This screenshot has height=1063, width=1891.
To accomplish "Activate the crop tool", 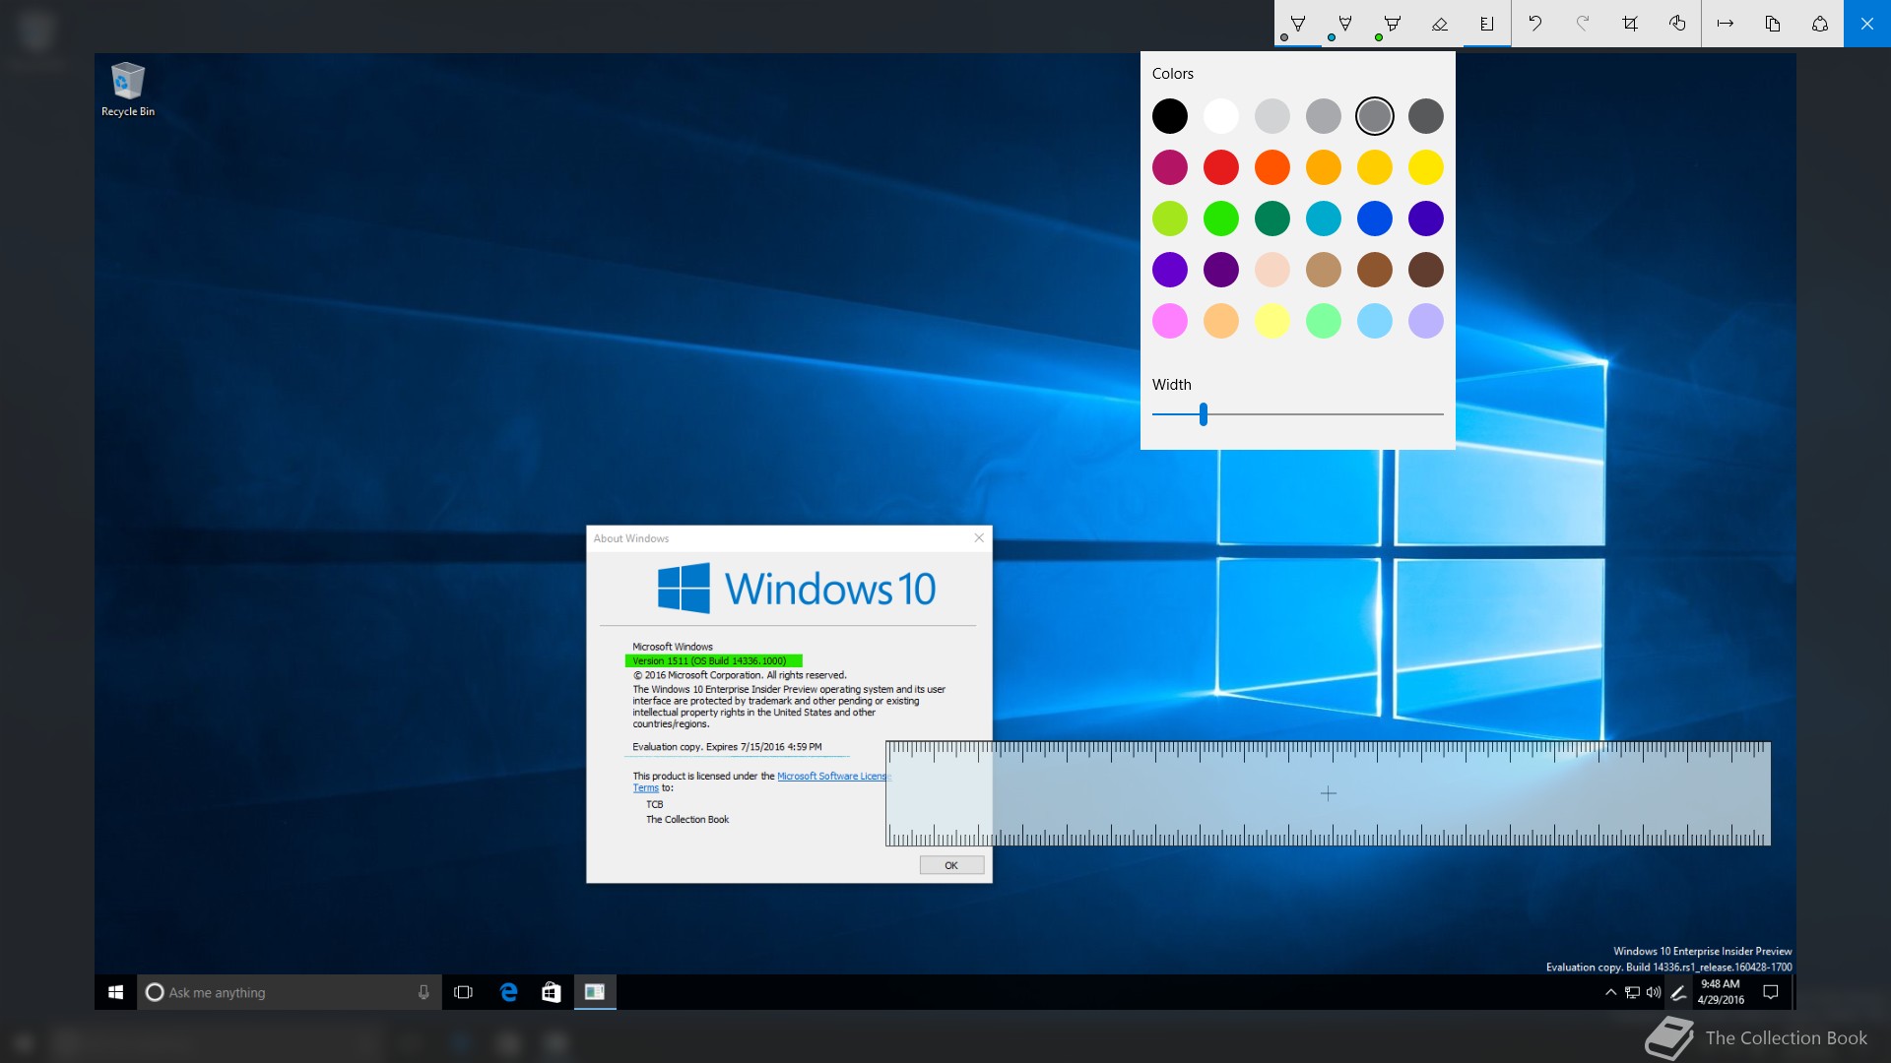I will 1630,24.
